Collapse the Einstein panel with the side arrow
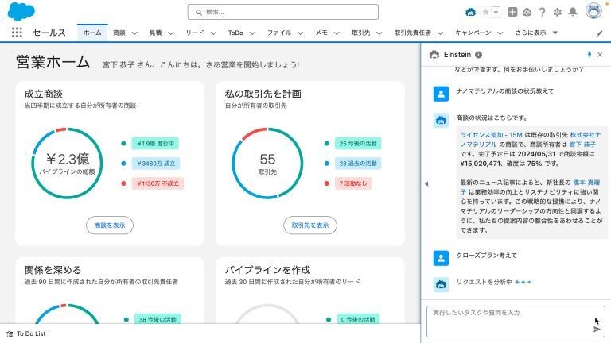 point(426,183)
